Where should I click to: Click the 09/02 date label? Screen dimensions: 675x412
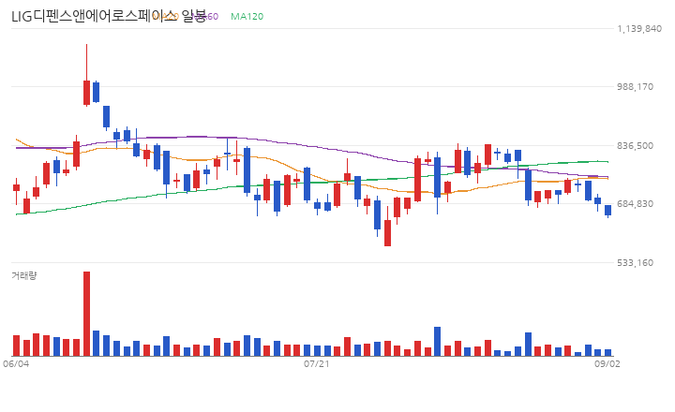(x=607, y=364)
